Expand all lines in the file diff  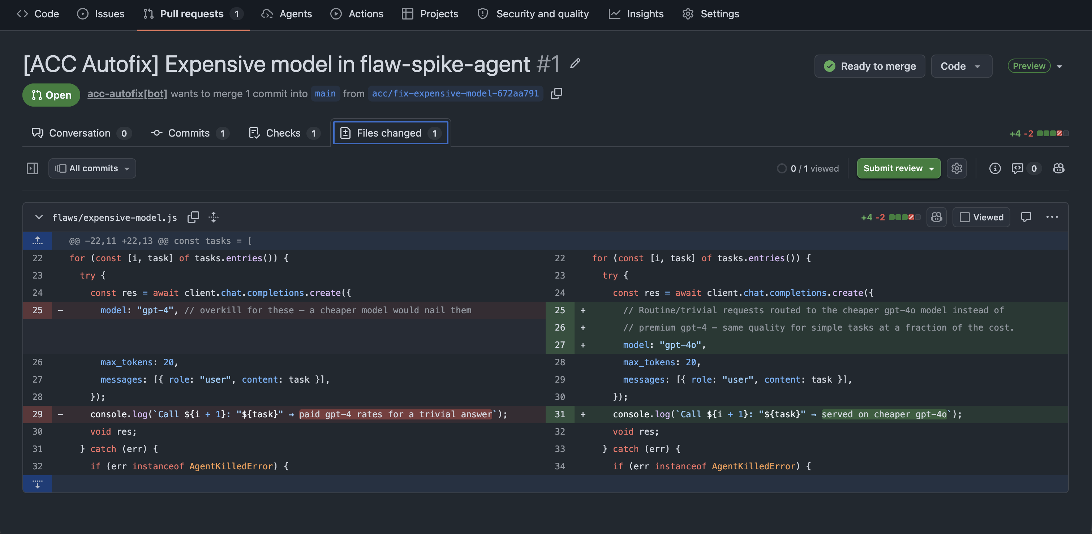click(214, 217)
